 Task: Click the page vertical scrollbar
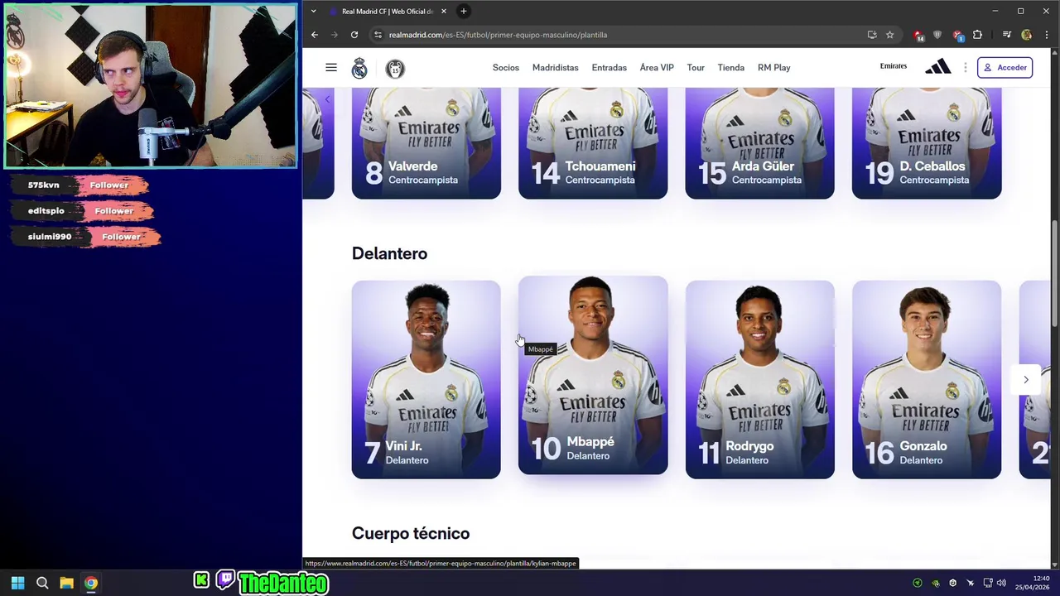1054,273
